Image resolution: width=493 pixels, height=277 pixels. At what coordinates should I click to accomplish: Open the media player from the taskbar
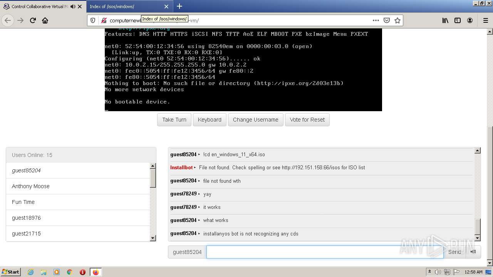(x=57, y=272)
